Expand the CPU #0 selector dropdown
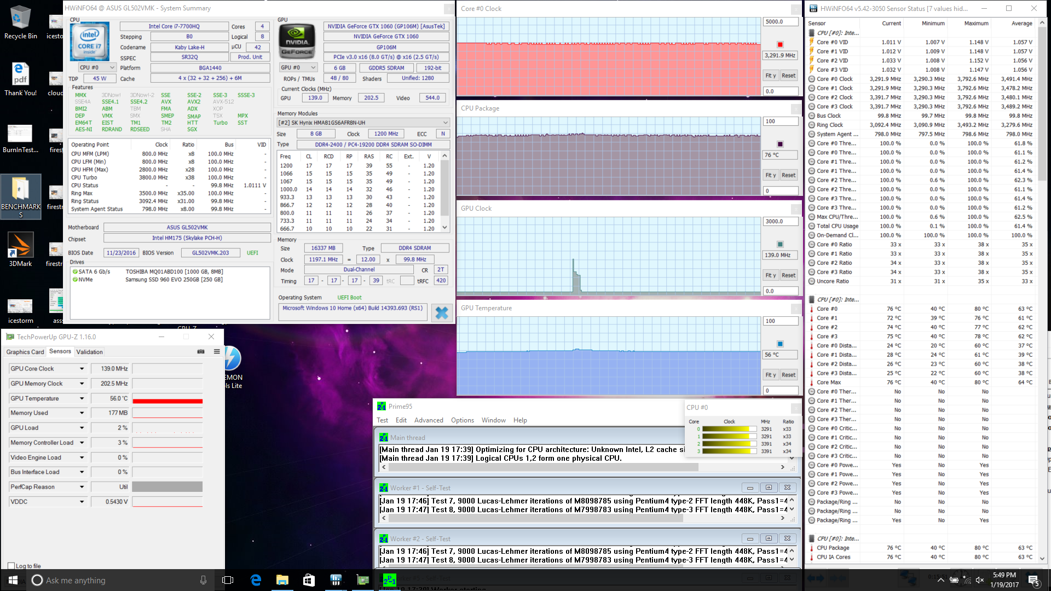 tap(97, 67)
